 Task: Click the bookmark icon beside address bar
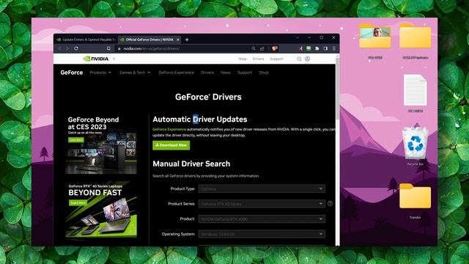coord(108,48)
